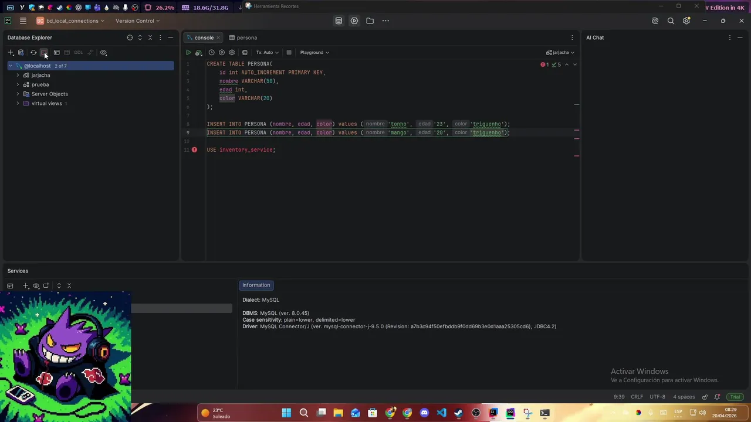Refresh the database explorer tree
This screenshot has width=751, height=422.
pos(33,53)
